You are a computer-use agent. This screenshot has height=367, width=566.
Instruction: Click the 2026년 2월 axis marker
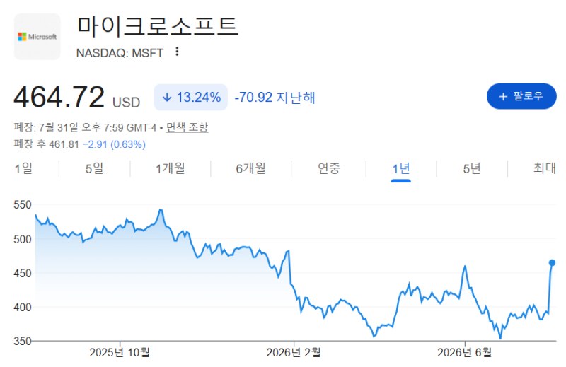(294, 352)
